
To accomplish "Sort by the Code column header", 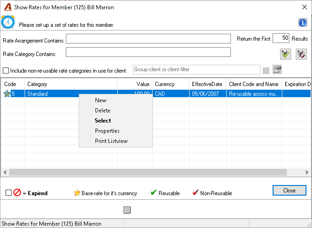I will 13,84.
